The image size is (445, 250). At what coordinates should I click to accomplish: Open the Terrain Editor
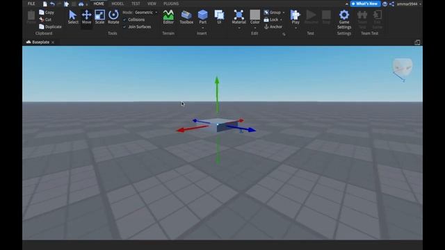coord(168,17)
